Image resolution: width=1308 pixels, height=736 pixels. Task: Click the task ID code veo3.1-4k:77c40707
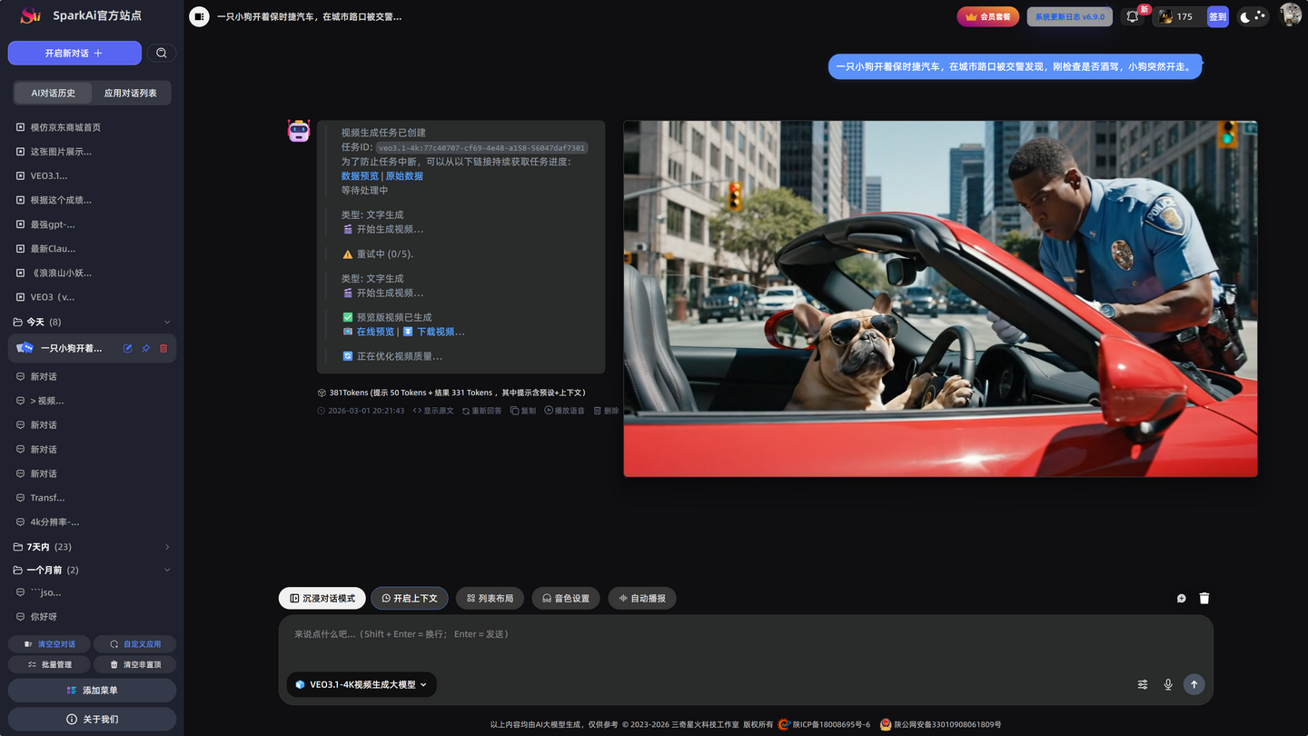pos(482,147)
